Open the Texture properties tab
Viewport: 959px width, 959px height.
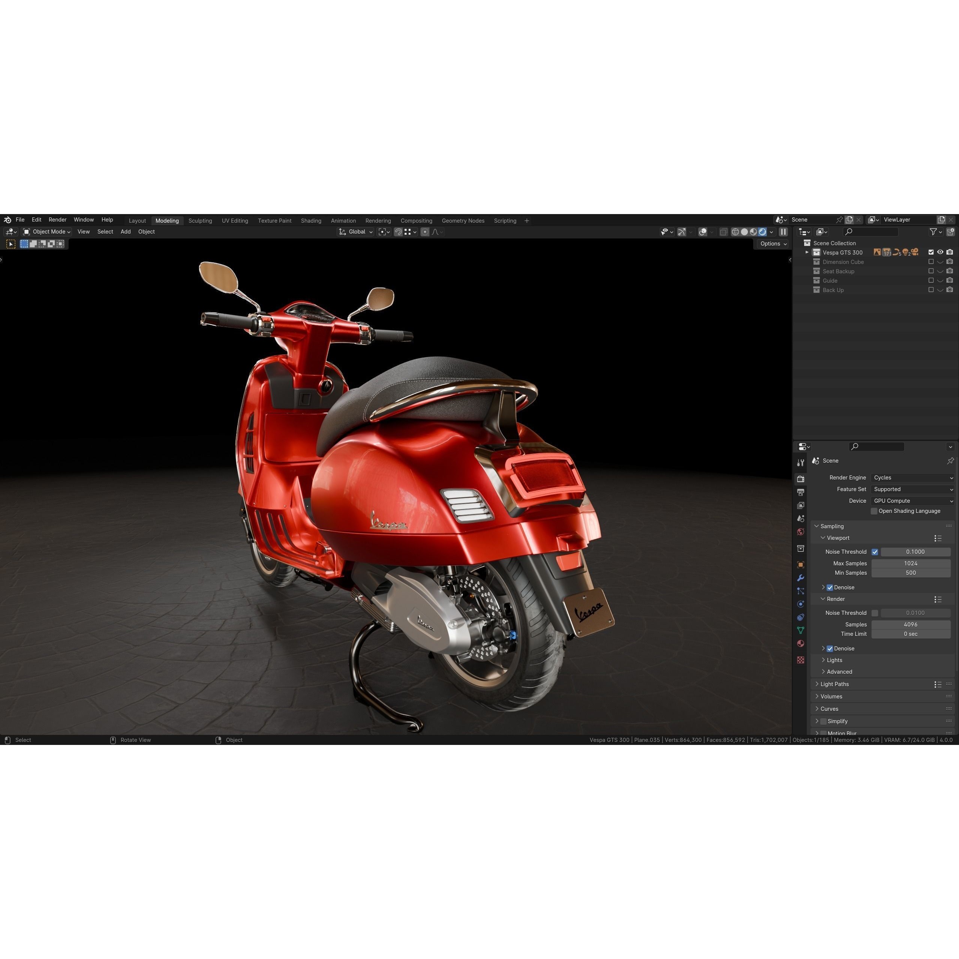pyautogui.click(x=800, y=660)
